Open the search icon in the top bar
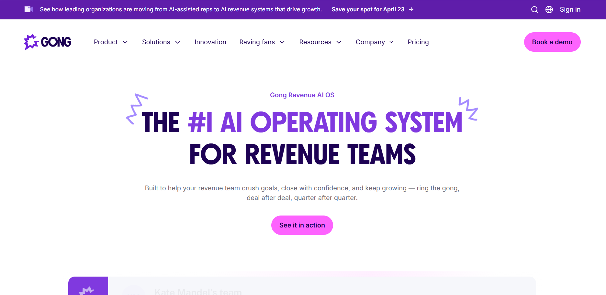The image size is (606, 295). coord(534,10)
